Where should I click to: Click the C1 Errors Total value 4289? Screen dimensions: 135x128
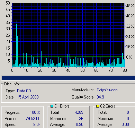click(79, 112)
